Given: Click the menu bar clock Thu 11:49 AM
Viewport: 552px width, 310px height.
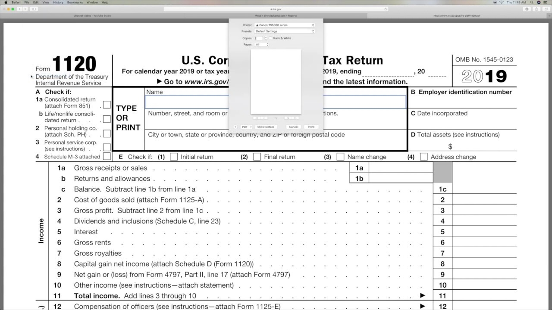Looking at the screenshot, I should [517, 3].
